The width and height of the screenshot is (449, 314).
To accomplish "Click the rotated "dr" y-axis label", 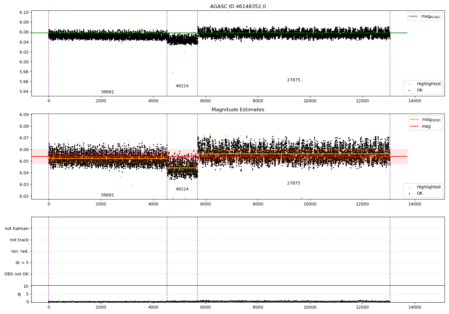I will tap(19, 294).
